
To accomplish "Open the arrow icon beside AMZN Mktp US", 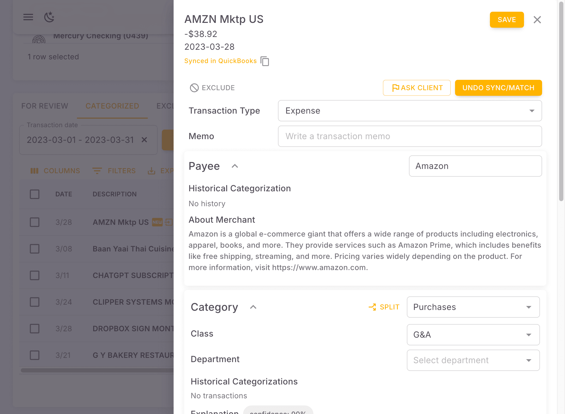I will coord(169,222).
